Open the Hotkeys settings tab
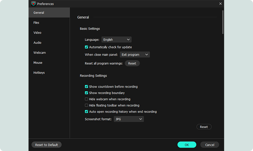 coord(49,72)
